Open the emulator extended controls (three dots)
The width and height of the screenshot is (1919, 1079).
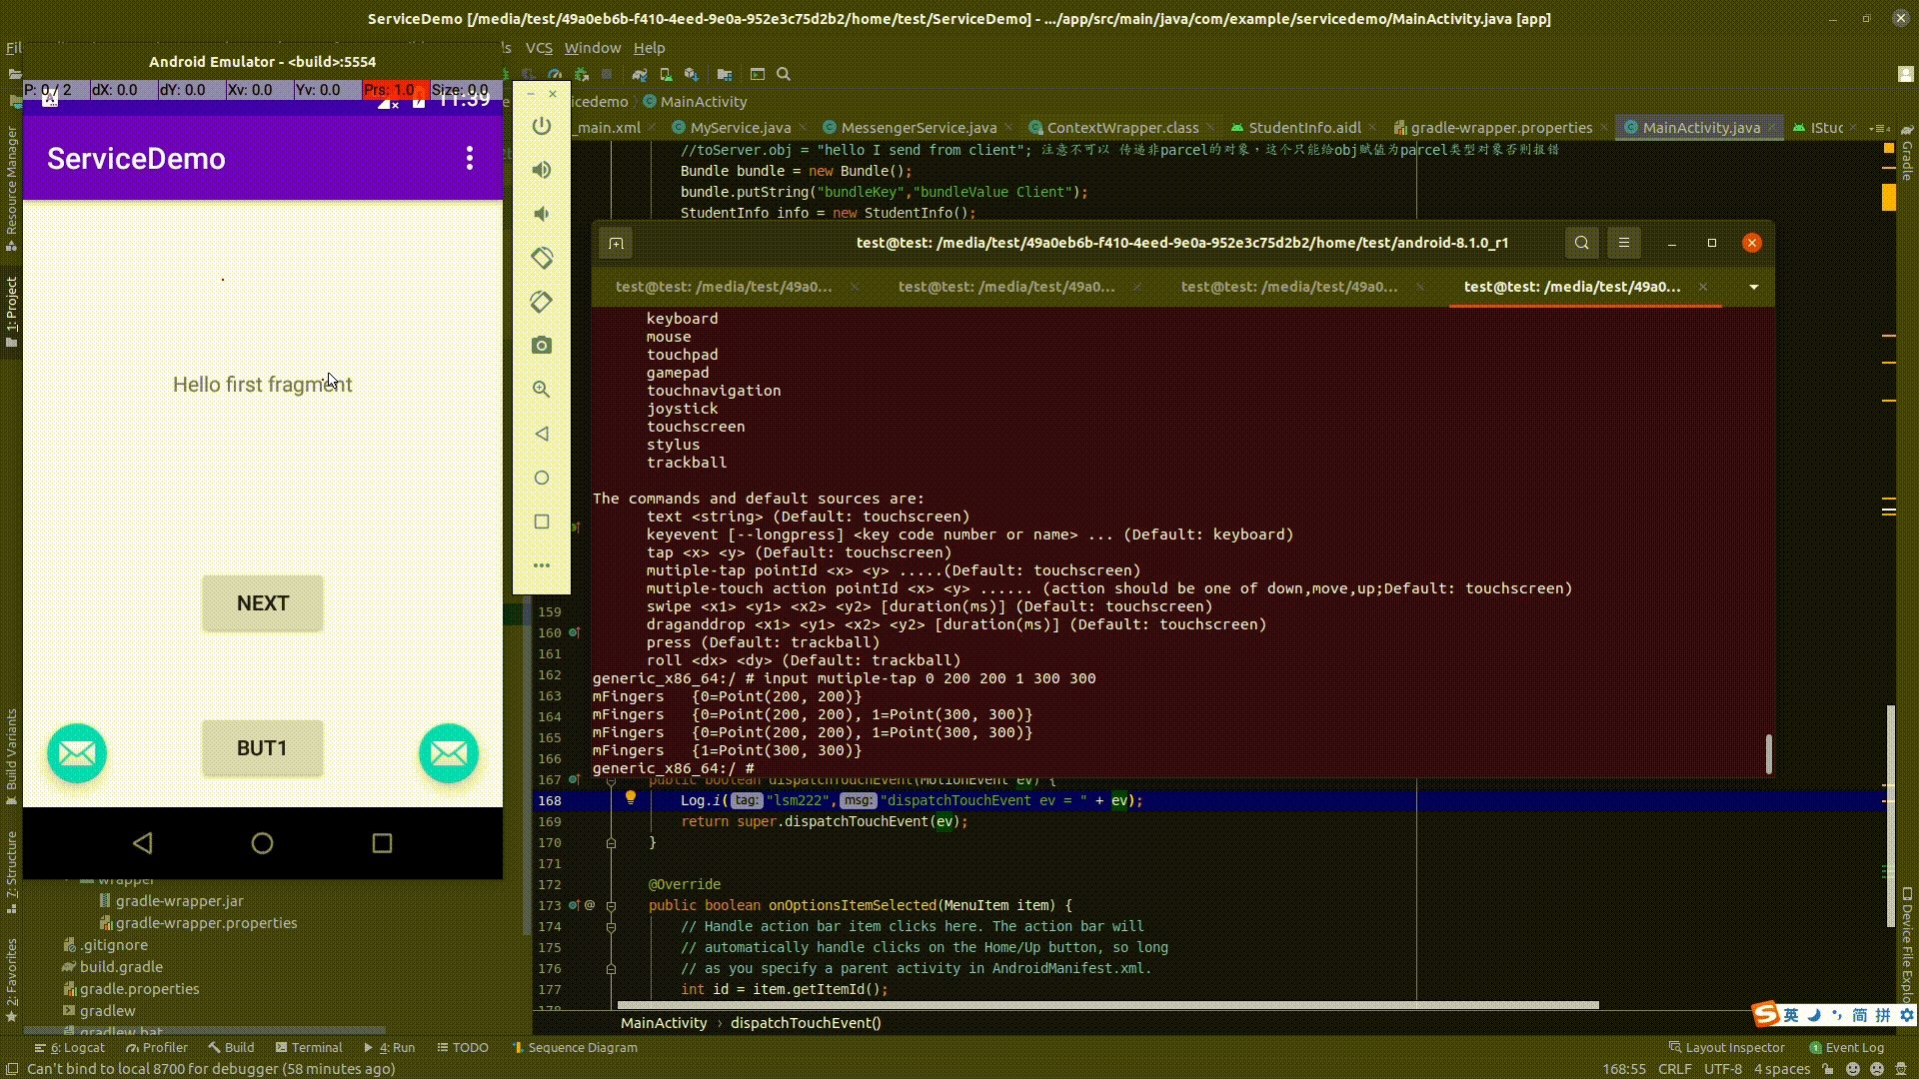tap(541, 565)
